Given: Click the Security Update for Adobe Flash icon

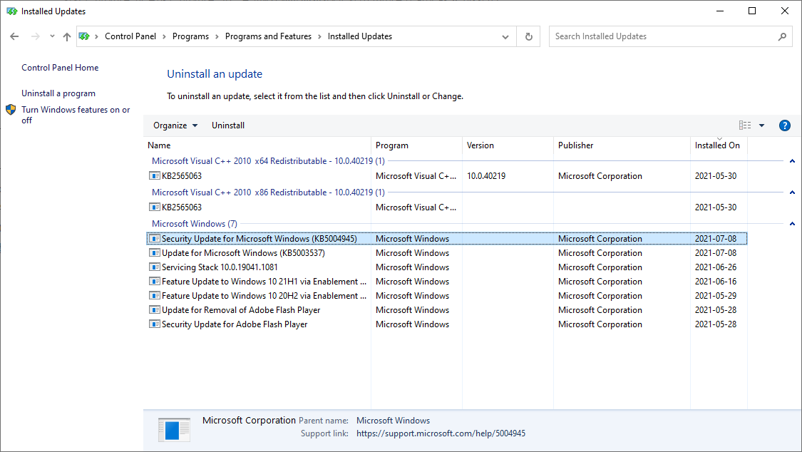Looking at the screenshot, I should click(x=155, y=324).
